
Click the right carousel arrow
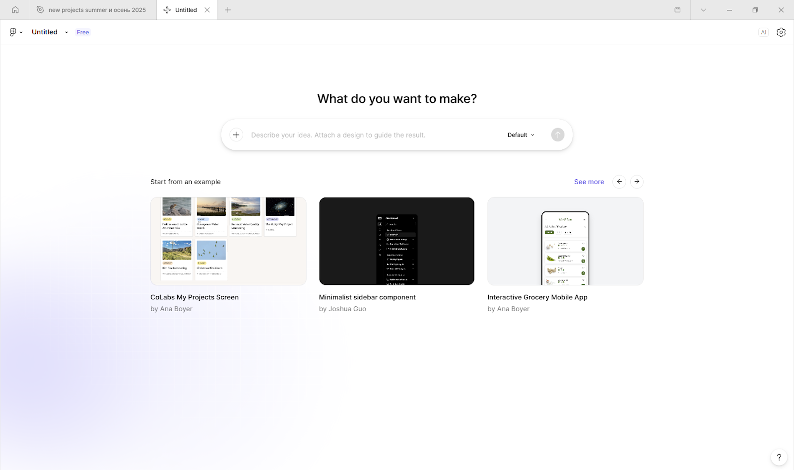point(637,182)
